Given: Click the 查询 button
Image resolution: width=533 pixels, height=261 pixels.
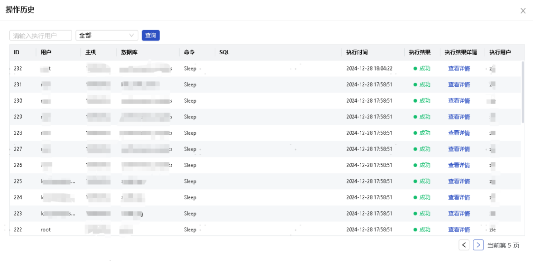Looking at the screenshot, I should pos(151,36).
